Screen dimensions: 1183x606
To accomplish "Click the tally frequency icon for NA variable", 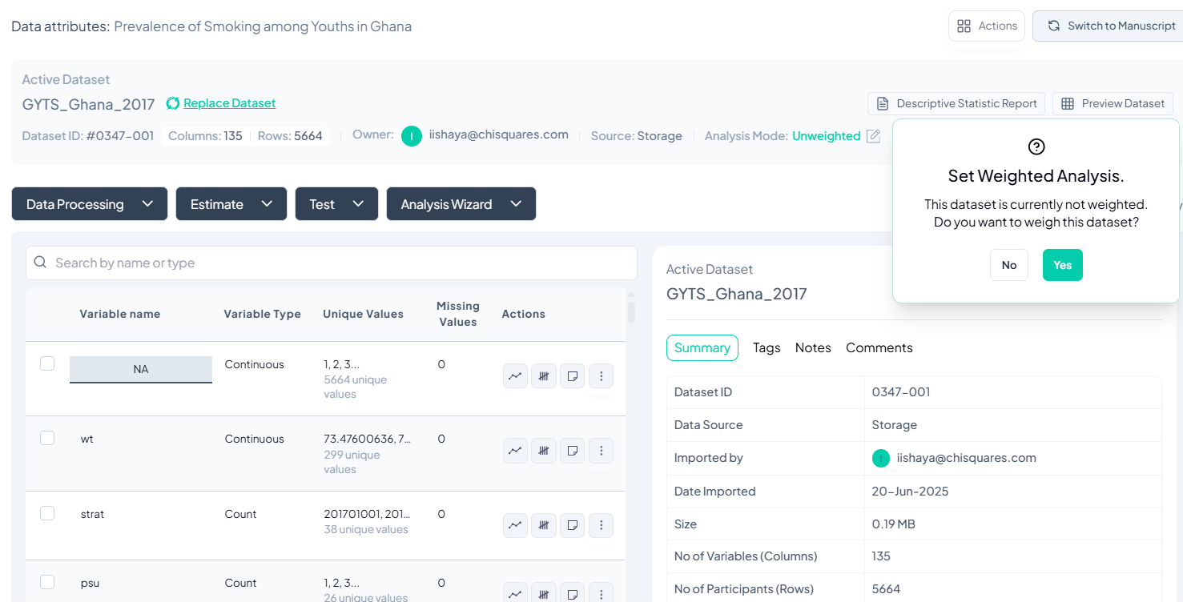I will (544, 375).
